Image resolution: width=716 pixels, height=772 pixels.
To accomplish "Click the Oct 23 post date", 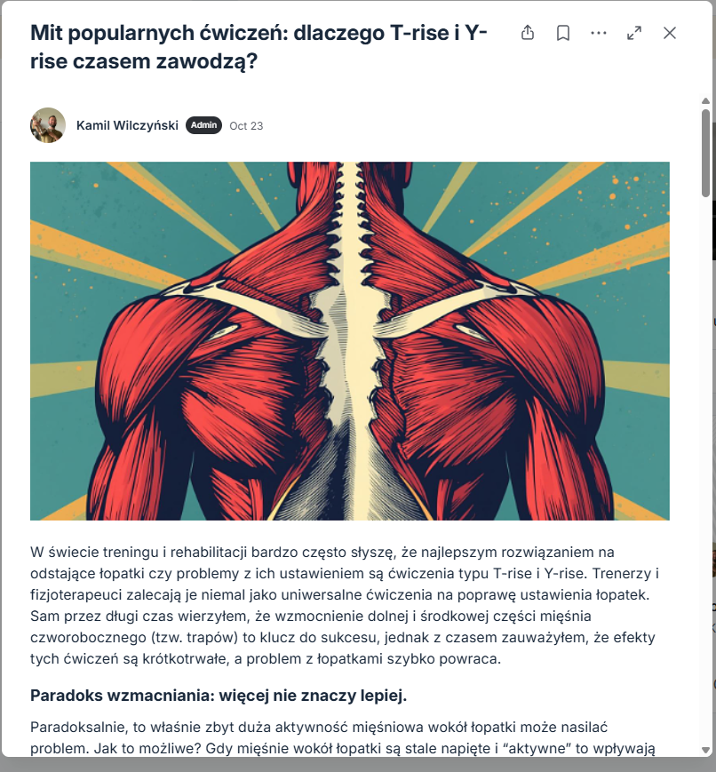I will (246, 126).
